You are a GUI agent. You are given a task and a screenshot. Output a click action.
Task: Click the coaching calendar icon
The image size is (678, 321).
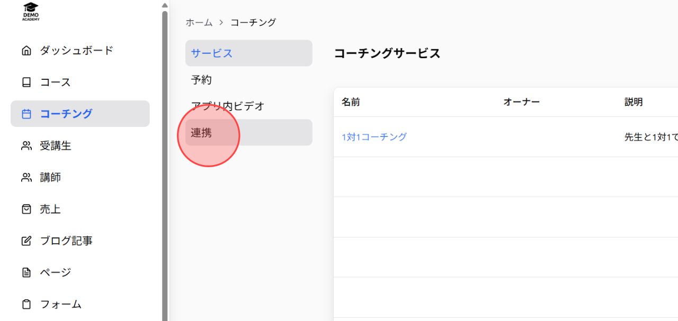click(26, 114)
